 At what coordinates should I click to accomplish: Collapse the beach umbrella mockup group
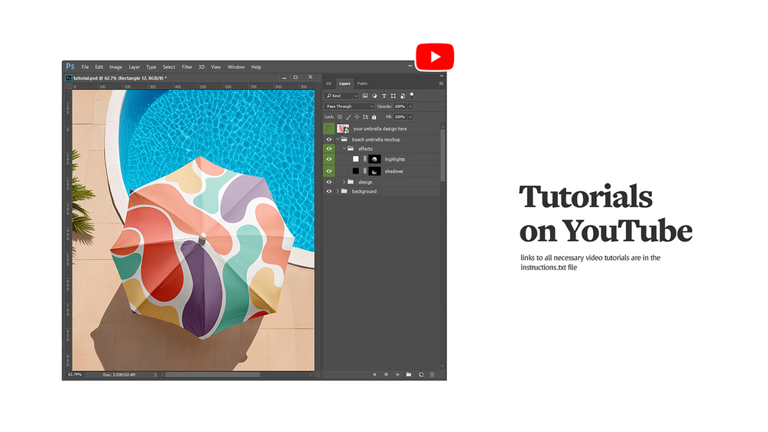pyautogui.click(x=338, y=140)
